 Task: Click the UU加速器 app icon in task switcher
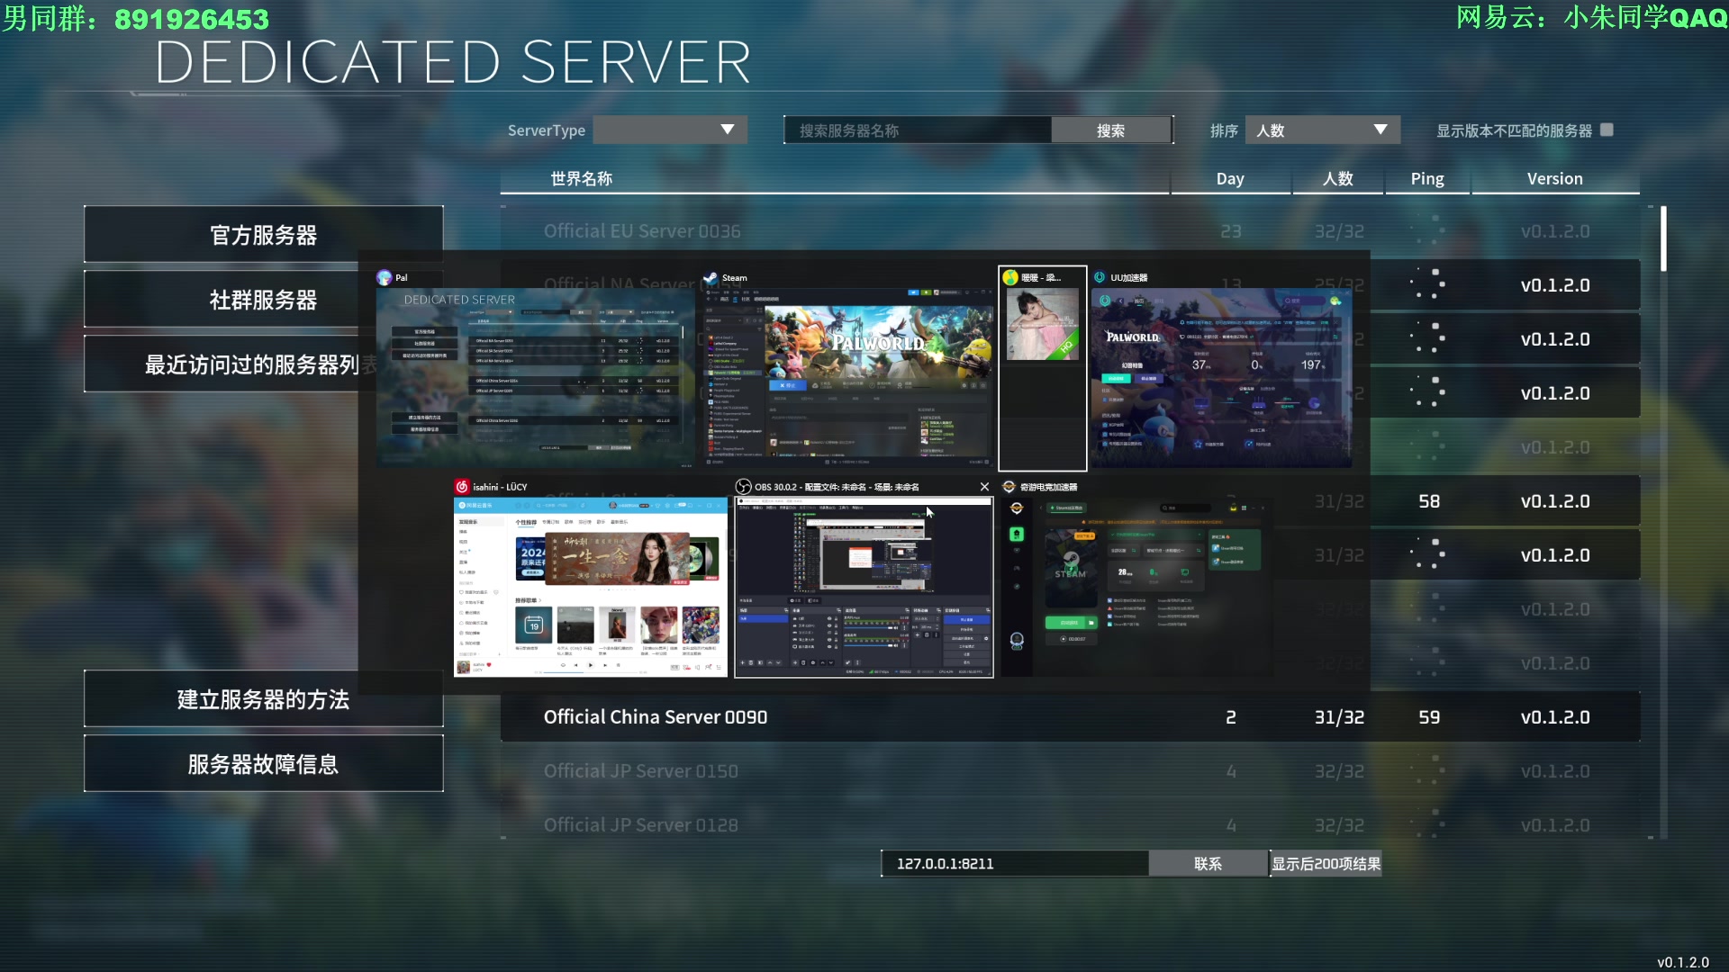(x=1100, y=277)
